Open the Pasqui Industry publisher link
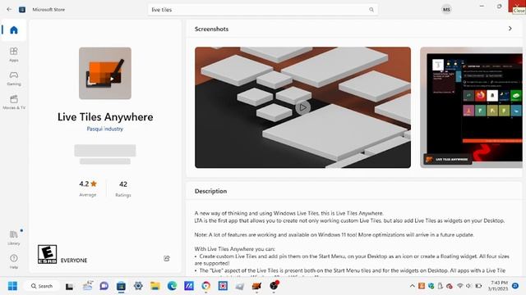The width and height of the screenshot is (526, 295). coord(105,129)
